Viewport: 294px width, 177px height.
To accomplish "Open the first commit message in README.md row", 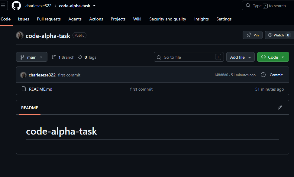I will [141, 89].
